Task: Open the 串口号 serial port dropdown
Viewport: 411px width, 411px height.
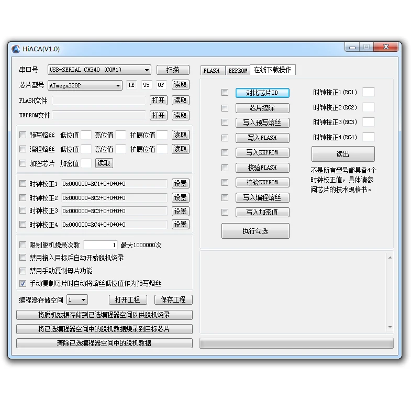Action: coord(99,70)
